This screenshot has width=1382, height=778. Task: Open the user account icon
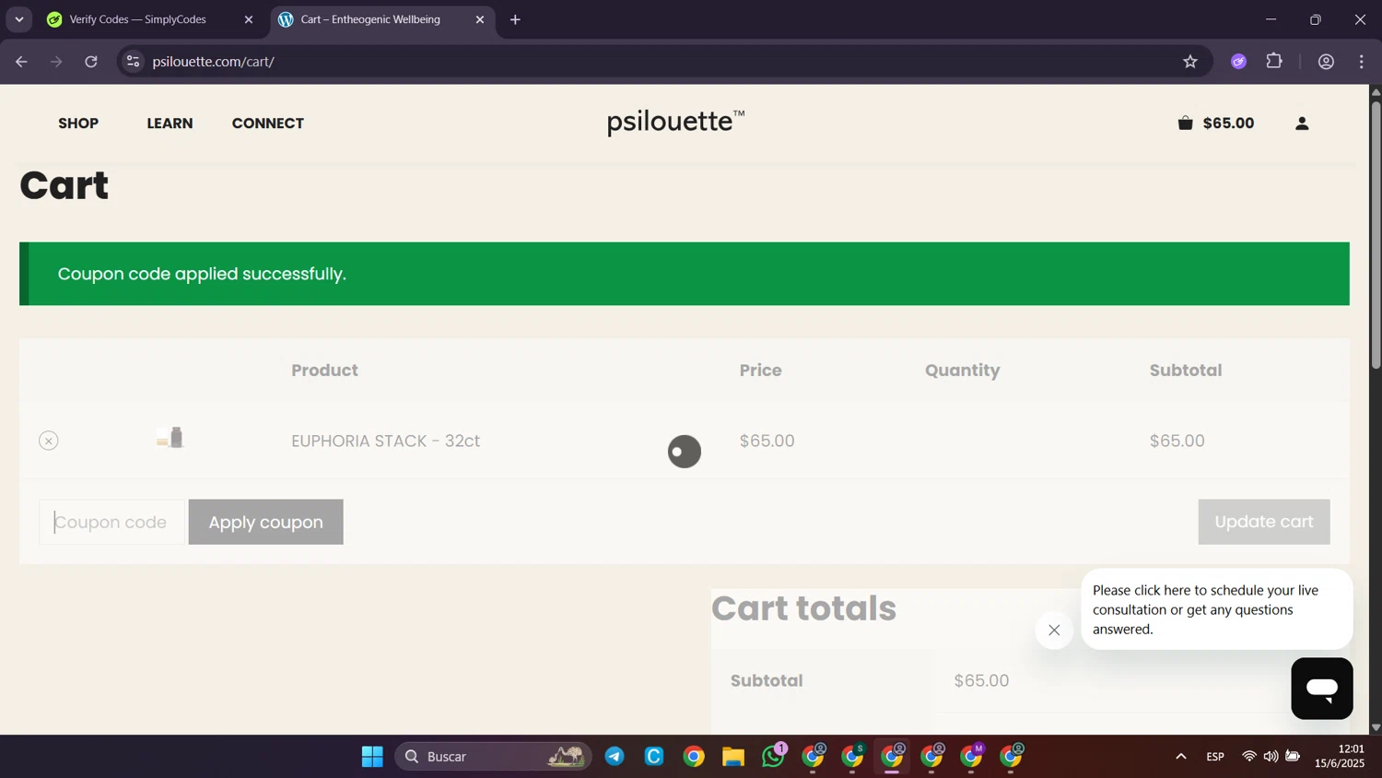pyautogui.click(x=1302, y=123)
